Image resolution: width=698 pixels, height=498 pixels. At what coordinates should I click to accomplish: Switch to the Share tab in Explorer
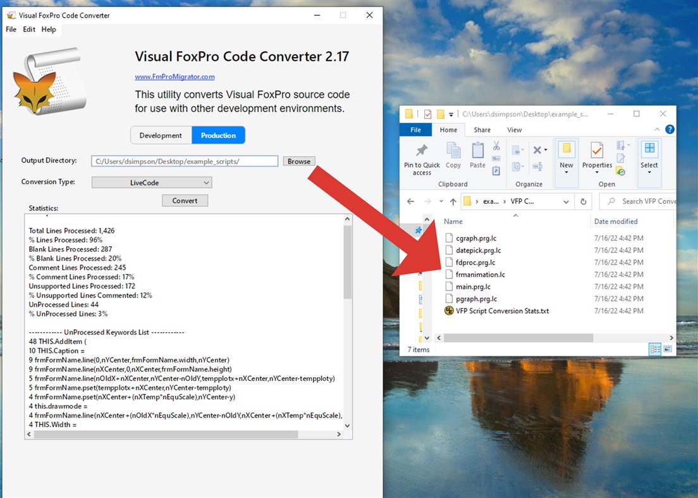click(482, 130)
